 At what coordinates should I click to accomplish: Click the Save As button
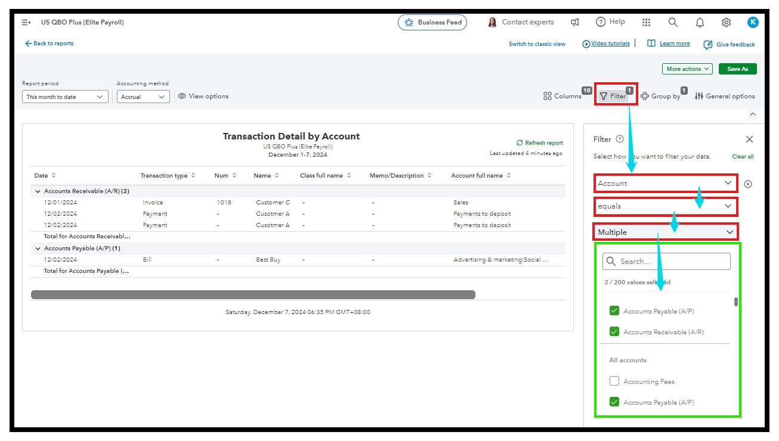737,69
